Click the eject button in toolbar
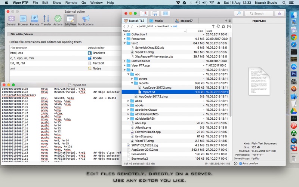The image size is (299, 187). click(x=279, y=13)
